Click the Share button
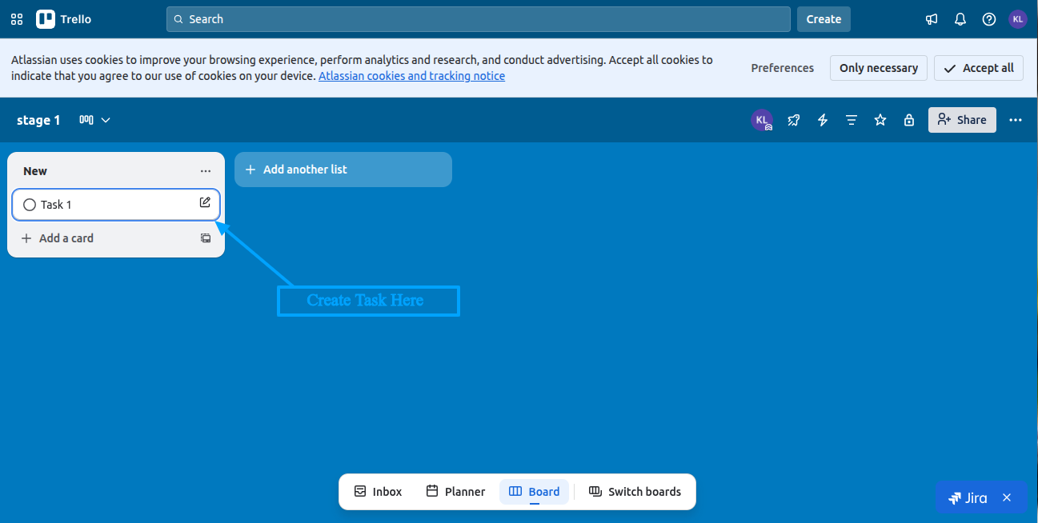The image size is (1038, 523). pyautogui.click(x=962, y=120)
